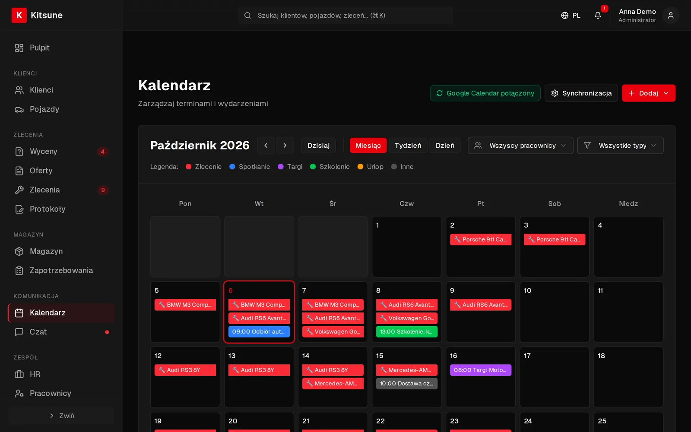
Task: Select day 10 cell in calendar
Action: coord(555,312)
